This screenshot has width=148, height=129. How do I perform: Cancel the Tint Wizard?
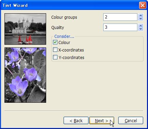point(131,120)
